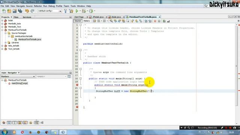Toggle Show Inherited Members in Navigator
The width and height of the screenshot is (240, 135).
coord(4,123)
